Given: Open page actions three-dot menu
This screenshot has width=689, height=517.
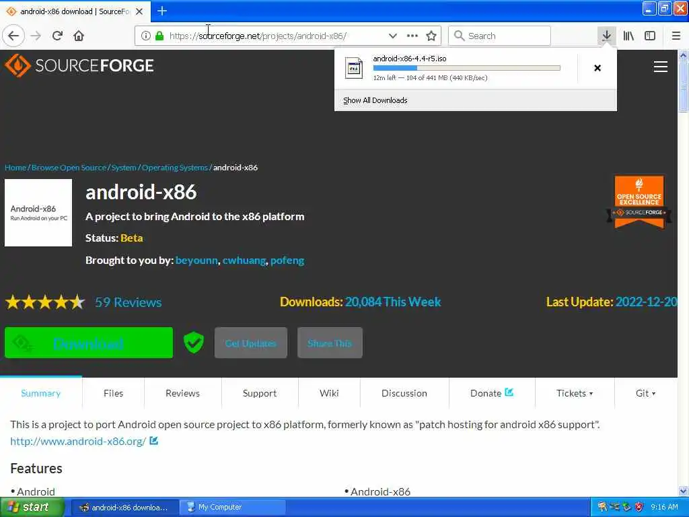Looking at the screenshot, I should [x=412, y=36].
